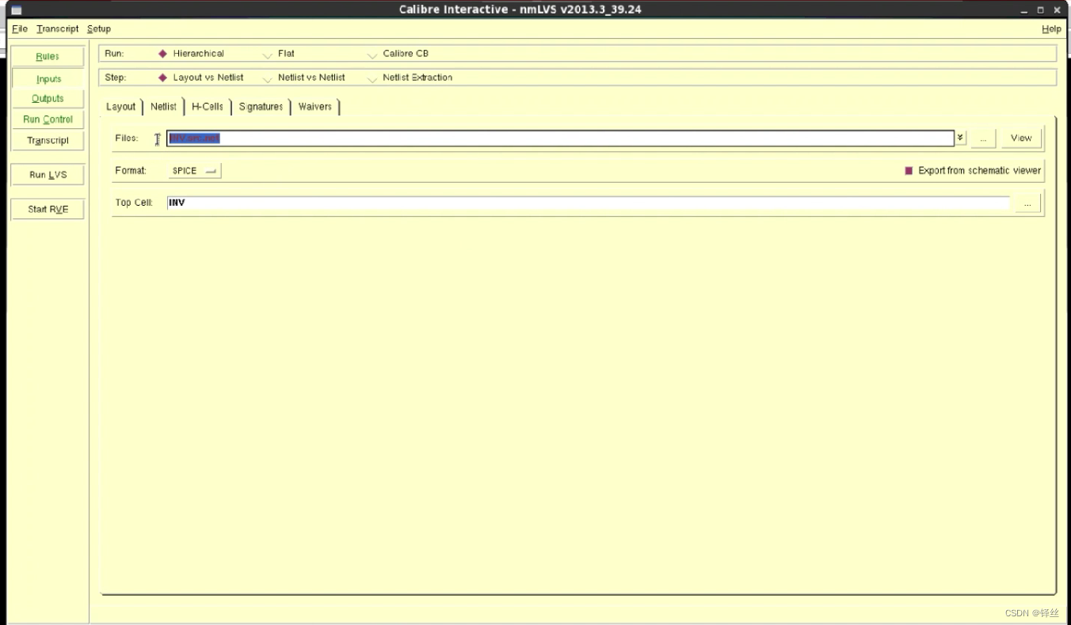Select the Inputs sidebar button

point(48,79)
